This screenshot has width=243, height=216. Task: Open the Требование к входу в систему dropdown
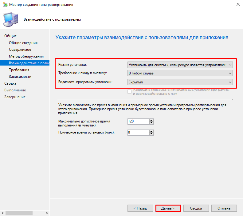[x=180, y=73]
